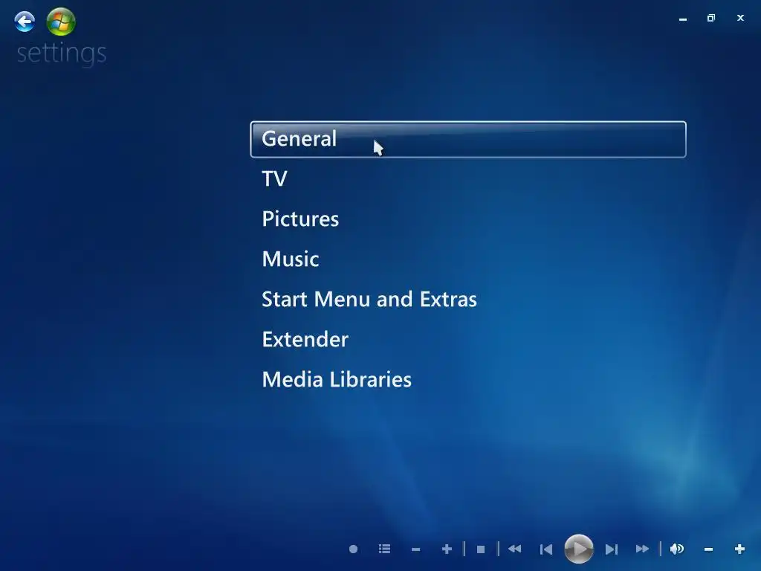
Task: Open the TV settings
Action: click(x=274, y=179)
